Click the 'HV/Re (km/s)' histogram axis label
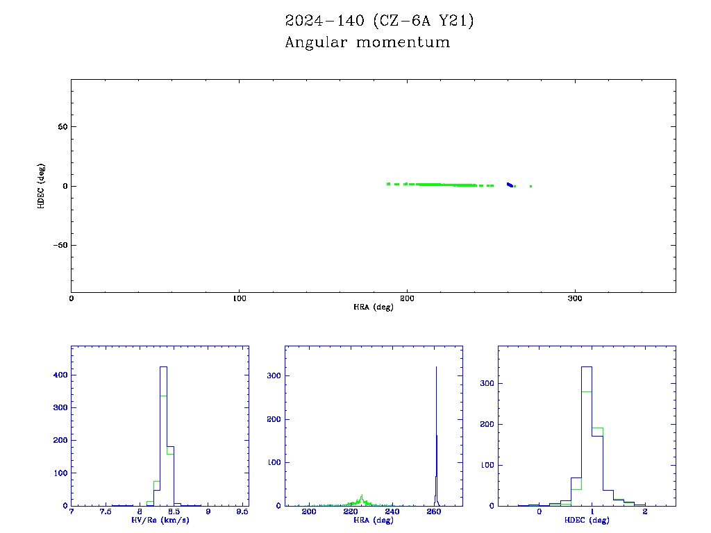 160,520
